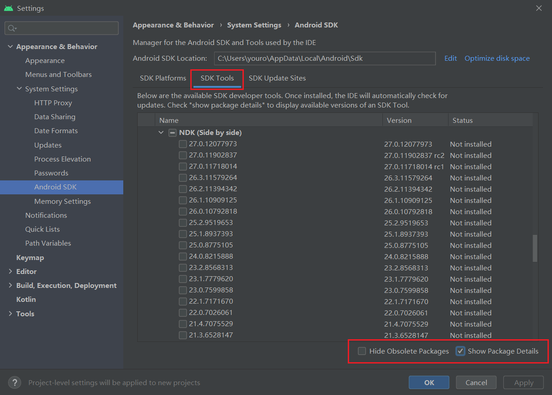Image resolution: width=552 pixels, height=395 pixels.
Task: Open the Memory Settings page
Action: tap(63, 202)
